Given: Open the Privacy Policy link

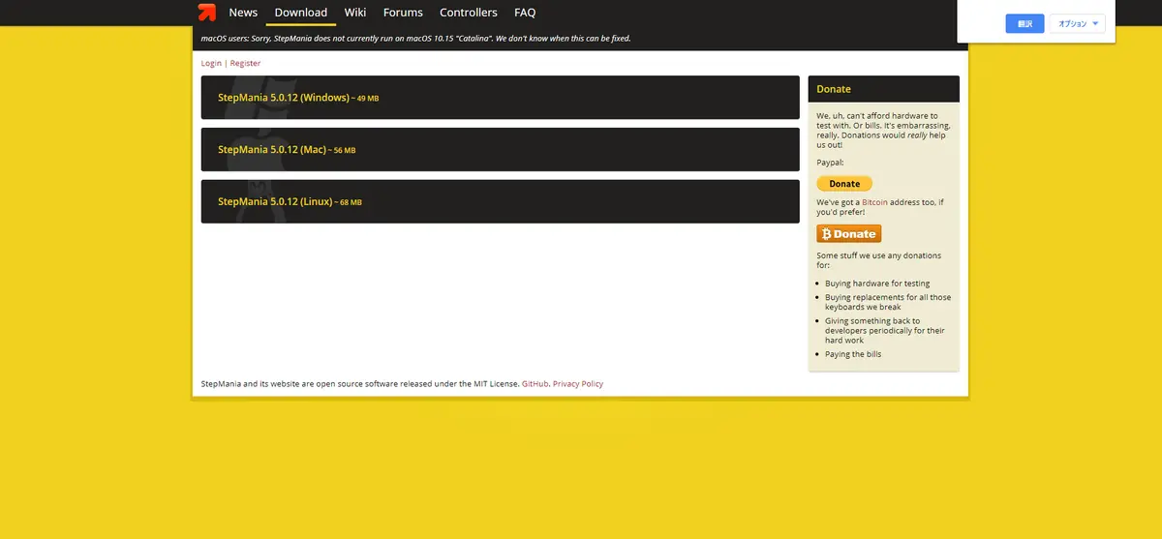Looking at the screenshot, I should click(578, 384).
